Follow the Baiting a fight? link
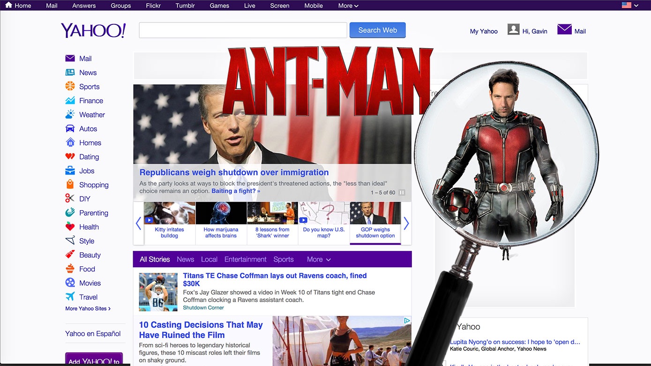 236,191
